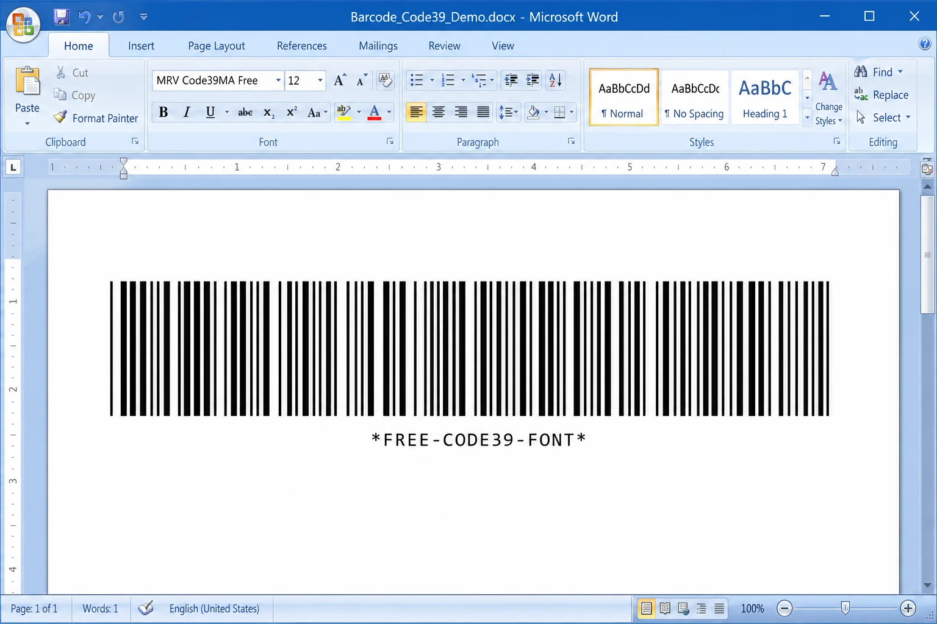Clear formatting
Image resolution: width=937 pixels, height=624 pixels.
coord(385,80)
